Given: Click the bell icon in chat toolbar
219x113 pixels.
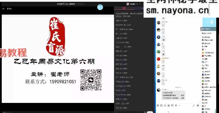Looking at the screenshot, I should pyautogui.click(x=176, y=105).
